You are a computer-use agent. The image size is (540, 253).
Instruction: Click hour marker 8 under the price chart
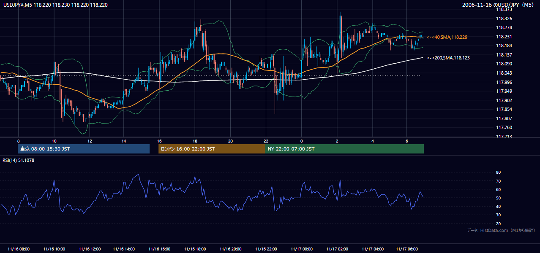pos(18,141)
